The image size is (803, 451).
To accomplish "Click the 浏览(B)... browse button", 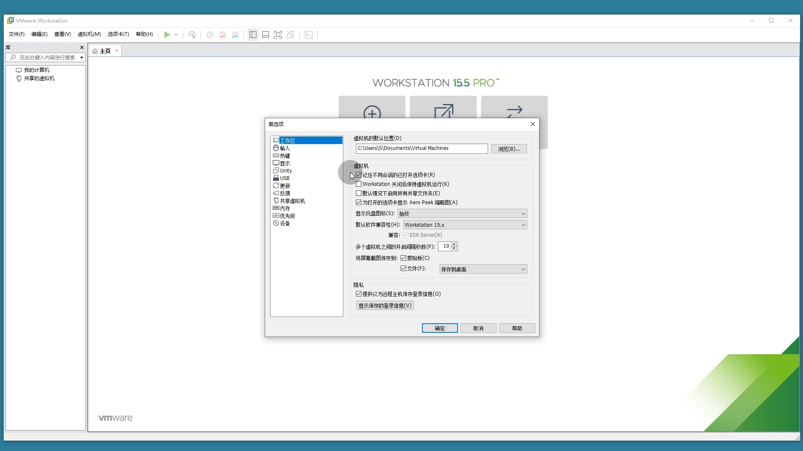I will click(509, 149).
